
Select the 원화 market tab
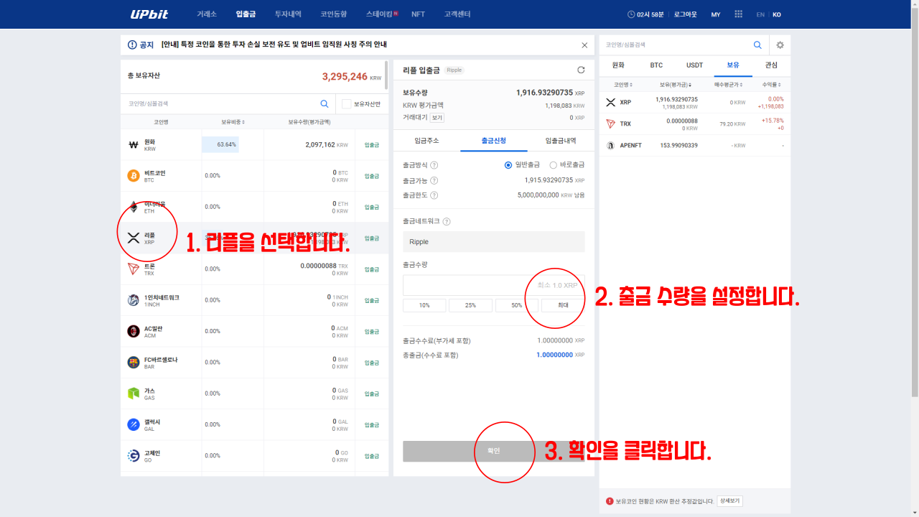tap(618, 65)
